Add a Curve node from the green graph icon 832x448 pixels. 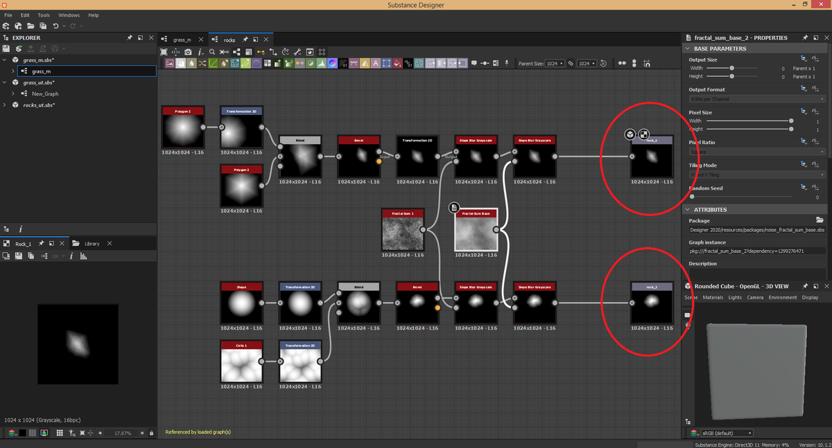[x=213, y=63]
